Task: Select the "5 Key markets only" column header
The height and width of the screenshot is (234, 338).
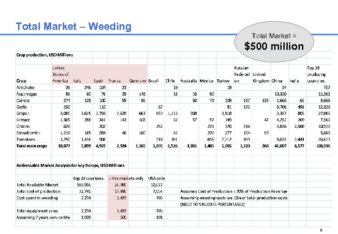Action: [126, 178]
